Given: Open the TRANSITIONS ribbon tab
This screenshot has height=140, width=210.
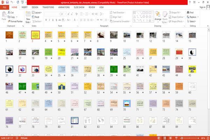Looking at the screenshot, I should (x=48, y=7).
